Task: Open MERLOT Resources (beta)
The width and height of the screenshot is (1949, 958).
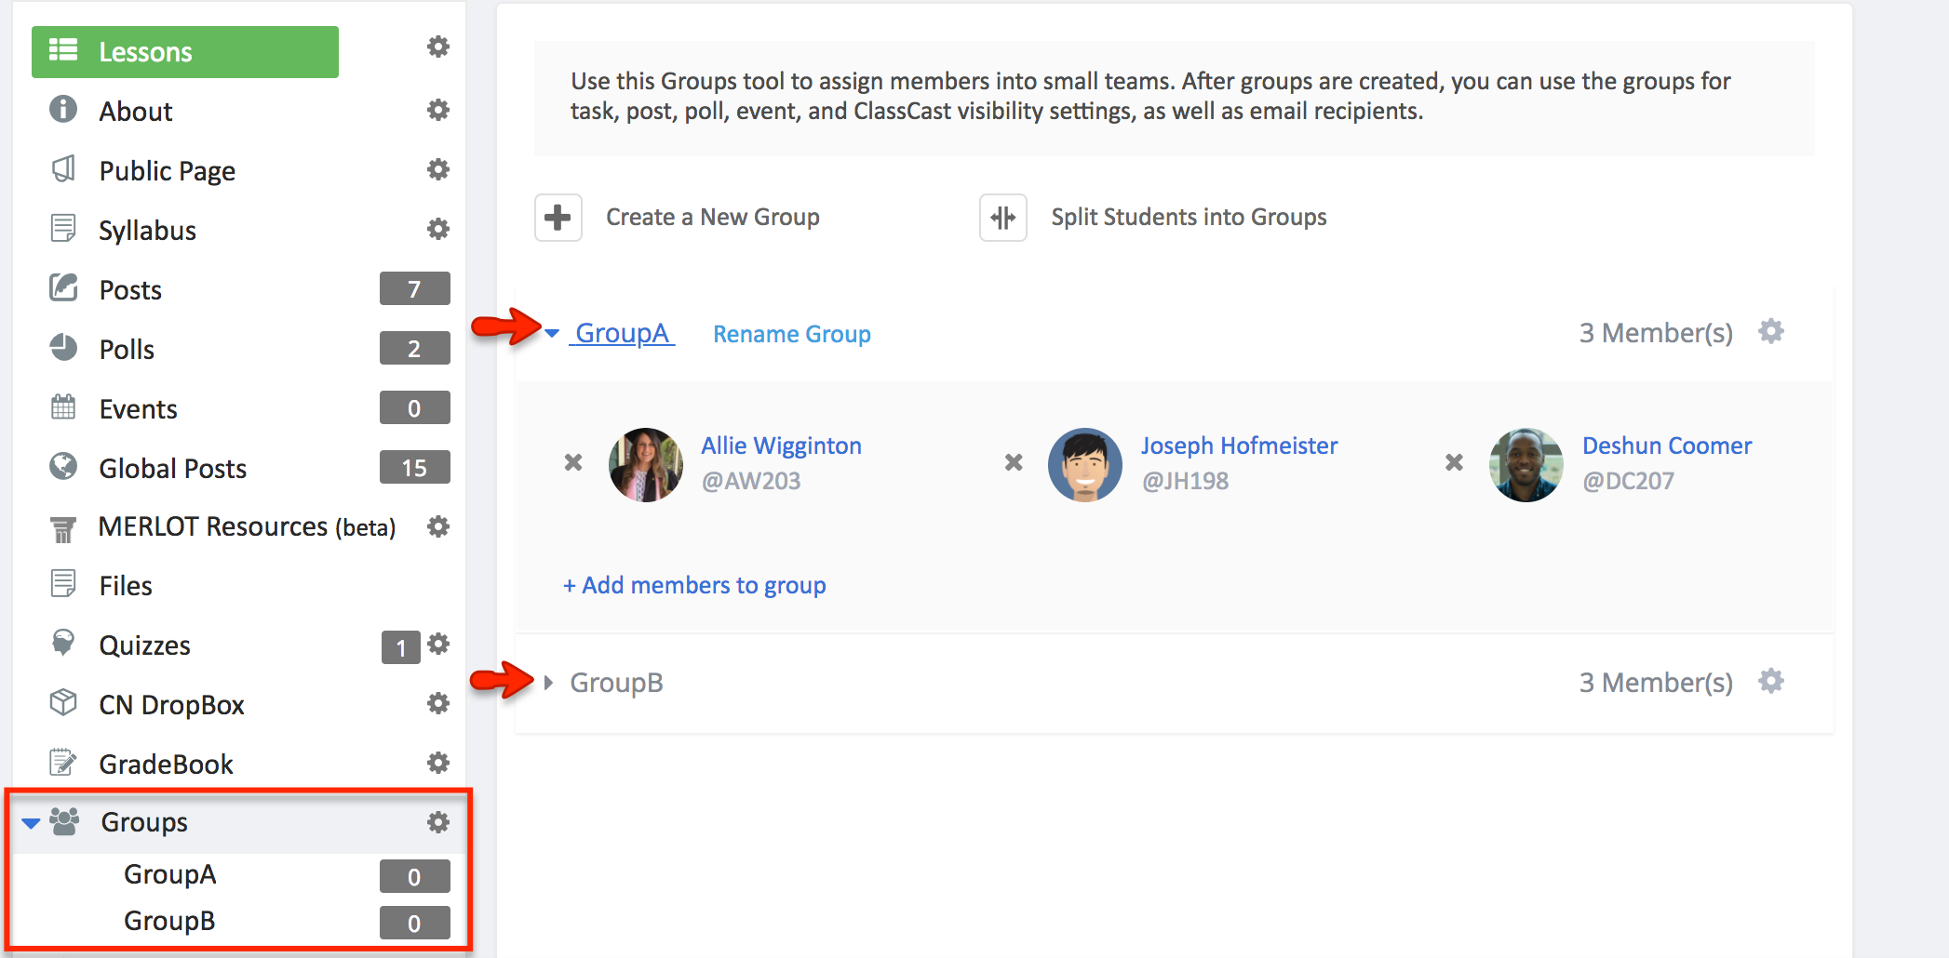Action: tap(247, 527)
